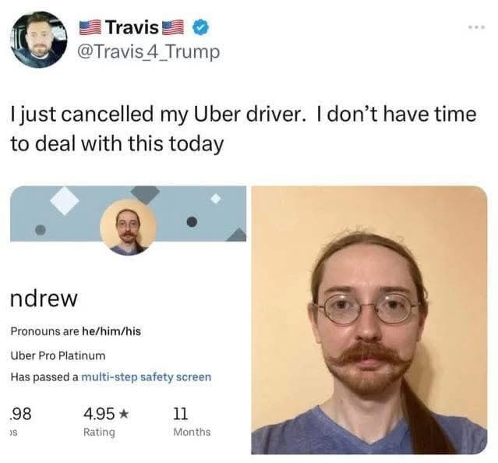Click the flag emoji after Travis
Image resolution: width=498 pixels, height=463 pixels.
(x=174, y=27)
